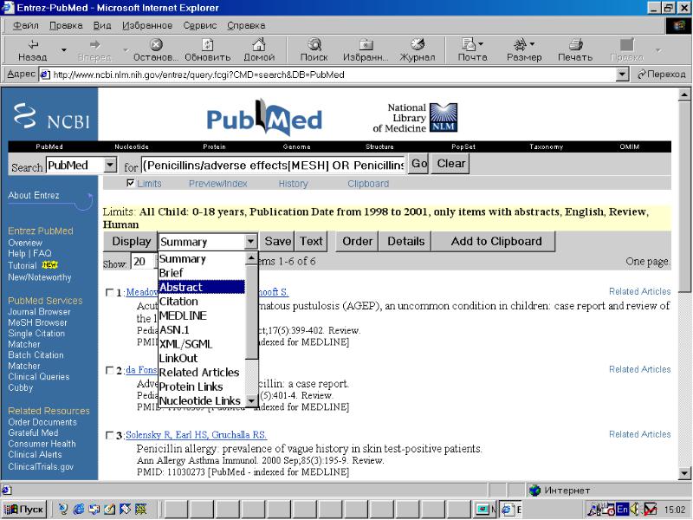The height and width of the screenshot is (520, 693).
Task: Open the Почта mail dropdown arrow
Action: point(481,44)
